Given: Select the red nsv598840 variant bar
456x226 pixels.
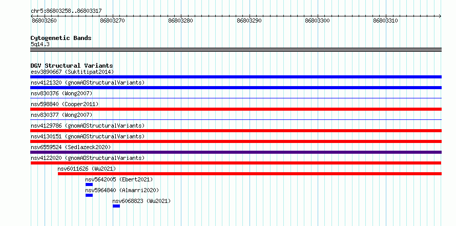Looking at the screenshot, I should (236, 109).
